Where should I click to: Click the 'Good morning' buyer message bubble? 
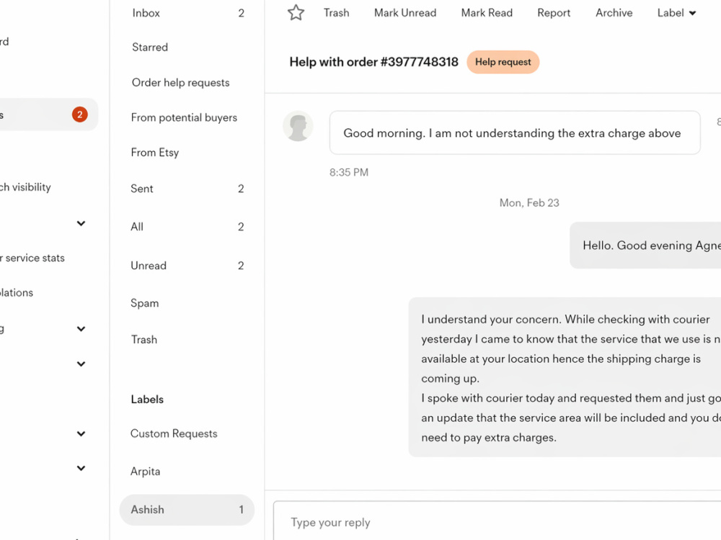[x=515, y=132]
